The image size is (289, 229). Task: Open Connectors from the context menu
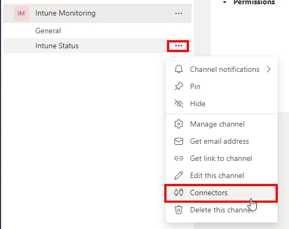221,193
